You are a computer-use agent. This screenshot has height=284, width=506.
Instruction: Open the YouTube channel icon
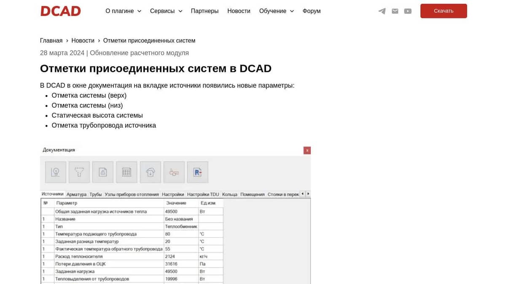click(407, 11)
